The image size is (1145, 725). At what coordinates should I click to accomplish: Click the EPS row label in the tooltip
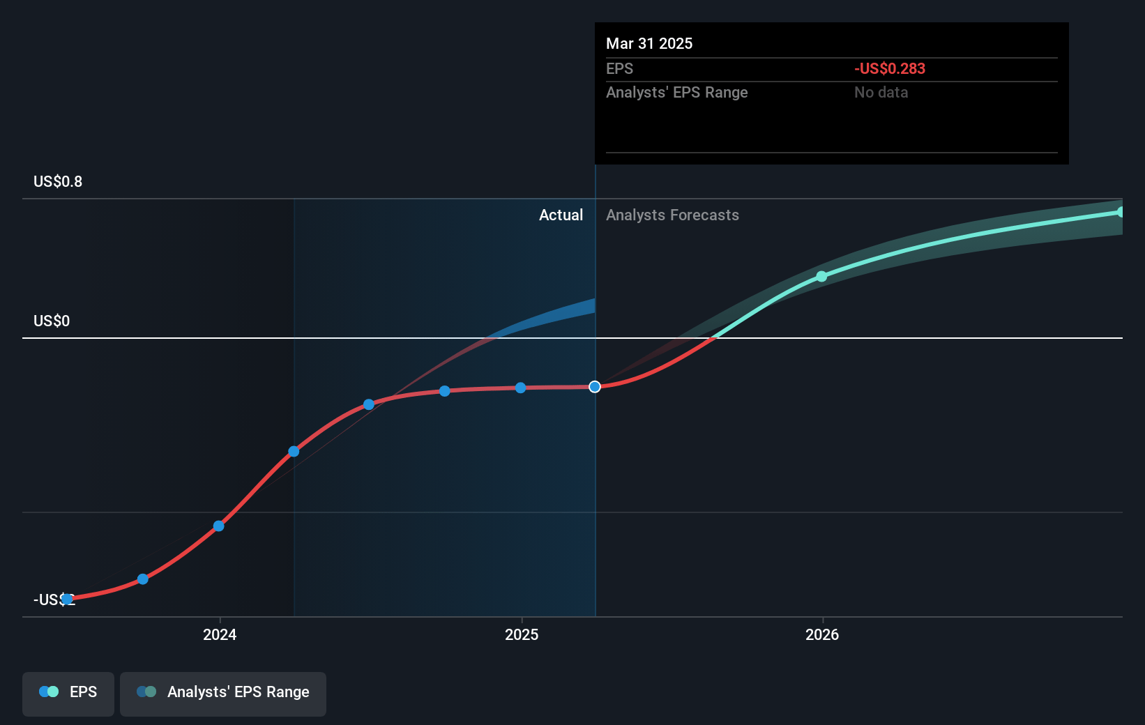click(619, 69)
